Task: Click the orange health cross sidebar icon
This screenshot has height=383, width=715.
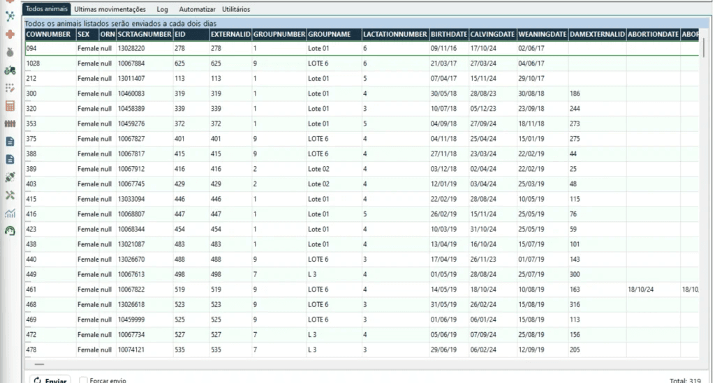Action: point(10,35)
